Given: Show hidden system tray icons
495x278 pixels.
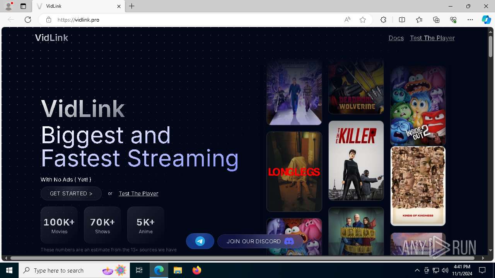Looking at the screenshot, I should (417, 270).
